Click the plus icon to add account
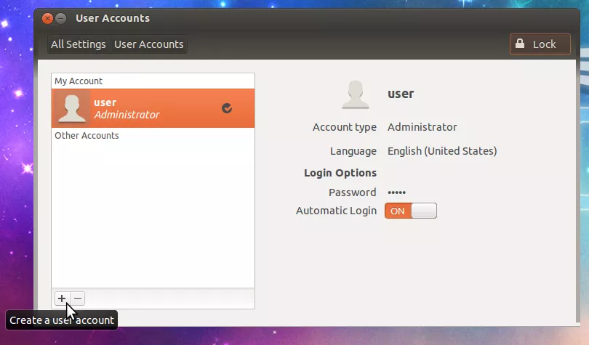 tap(62, 299)
